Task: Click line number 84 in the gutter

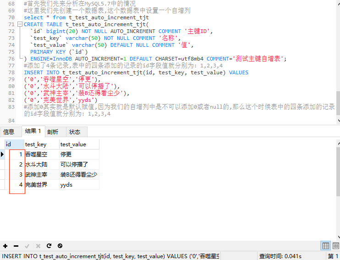Action: [x=11, y=121]
